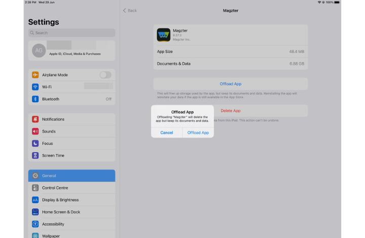Open Sounds settings

point(71,131)
